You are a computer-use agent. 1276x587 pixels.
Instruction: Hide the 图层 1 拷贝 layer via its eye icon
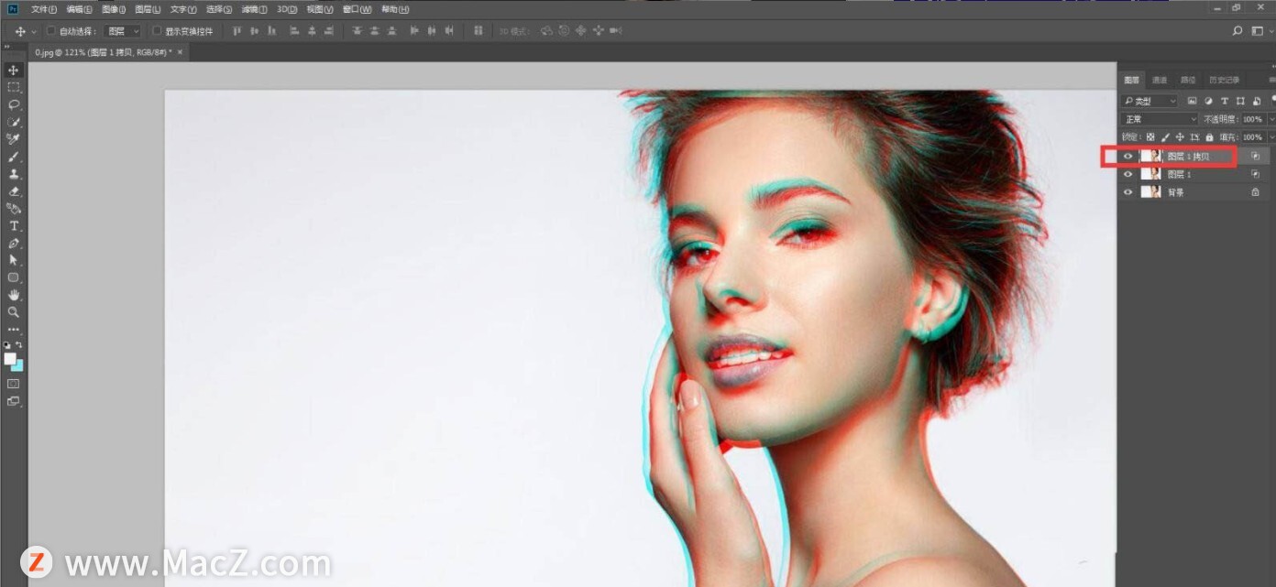point(1128,157)
